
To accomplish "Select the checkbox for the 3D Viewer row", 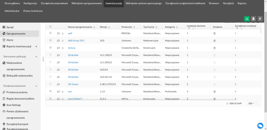I will (50, 84).
